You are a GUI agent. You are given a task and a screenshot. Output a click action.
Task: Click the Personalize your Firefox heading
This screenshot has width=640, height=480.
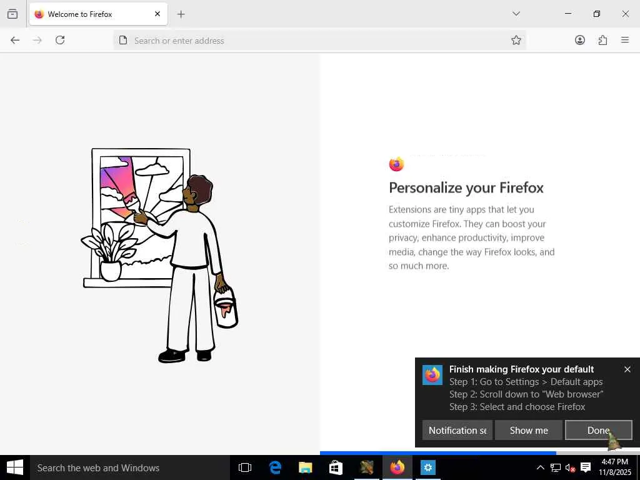[x=466, y=187]
